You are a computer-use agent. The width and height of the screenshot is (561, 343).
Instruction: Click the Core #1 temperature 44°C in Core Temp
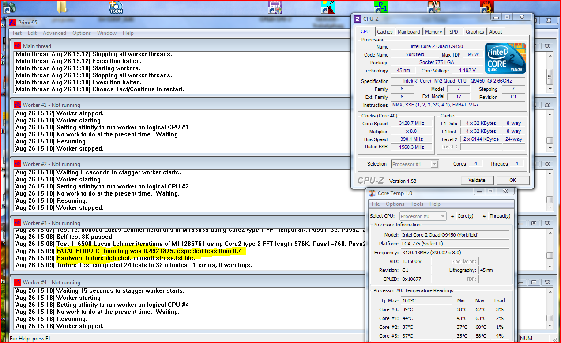427,318
